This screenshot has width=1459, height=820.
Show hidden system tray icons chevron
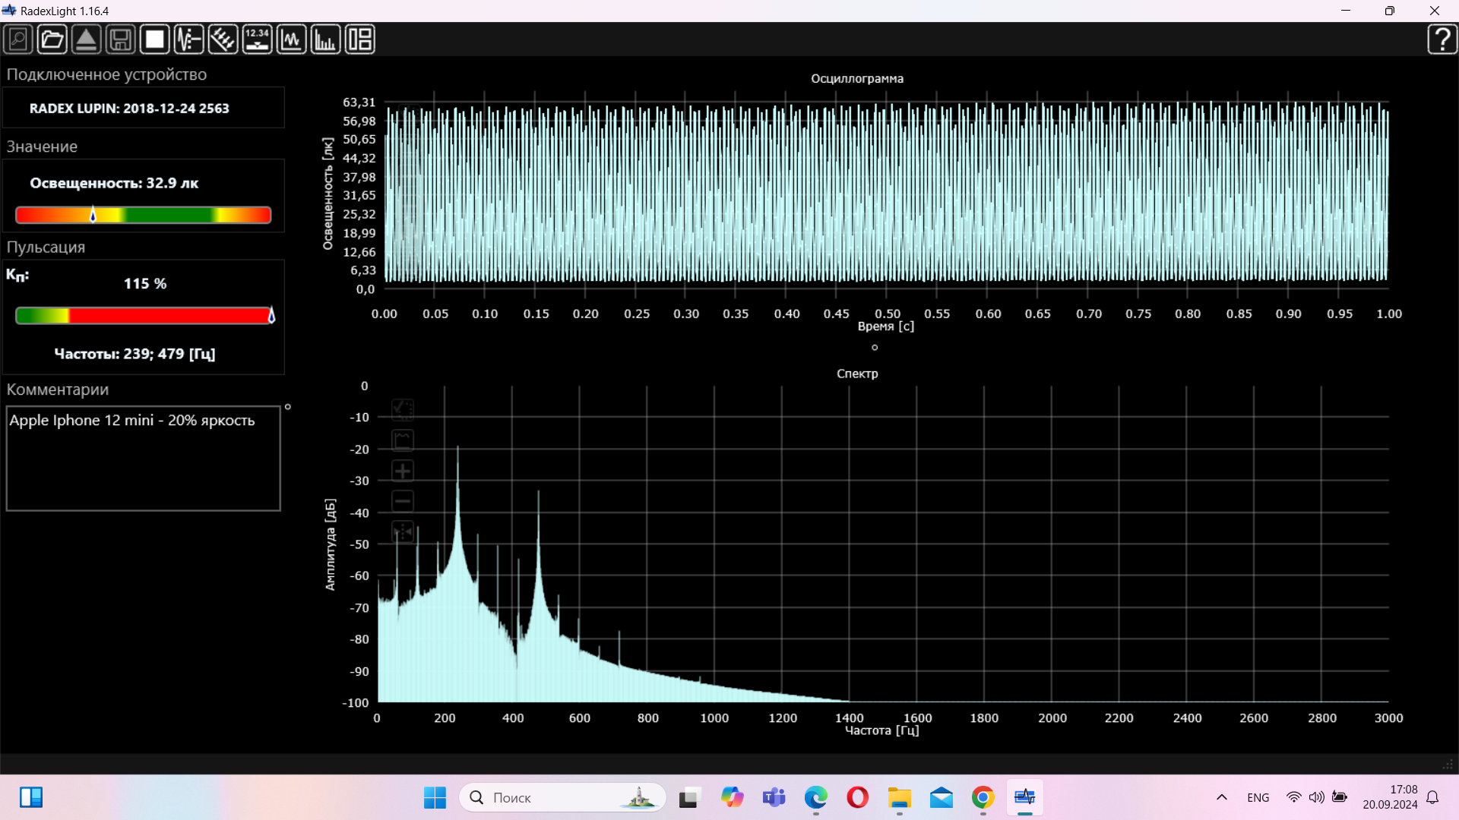tap(1221, 797)
